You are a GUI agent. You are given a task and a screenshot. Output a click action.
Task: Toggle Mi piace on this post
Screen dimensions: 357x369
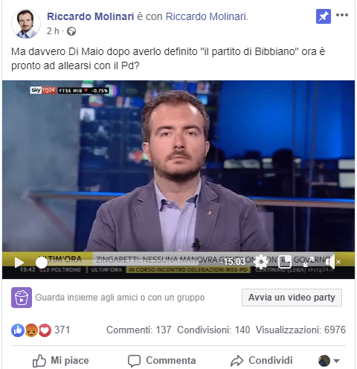60,360
